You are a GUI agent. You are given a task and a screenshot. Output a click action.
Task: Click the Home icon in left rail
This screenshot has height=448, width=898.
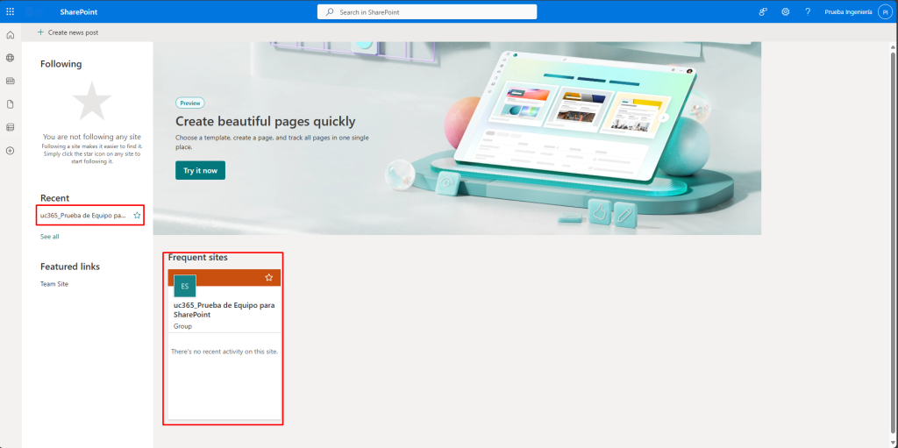click(11, 35)
